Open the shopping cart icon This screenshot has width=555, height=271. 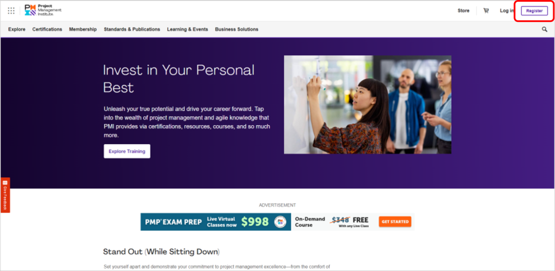pyautogui.click(x=486, y=11)
